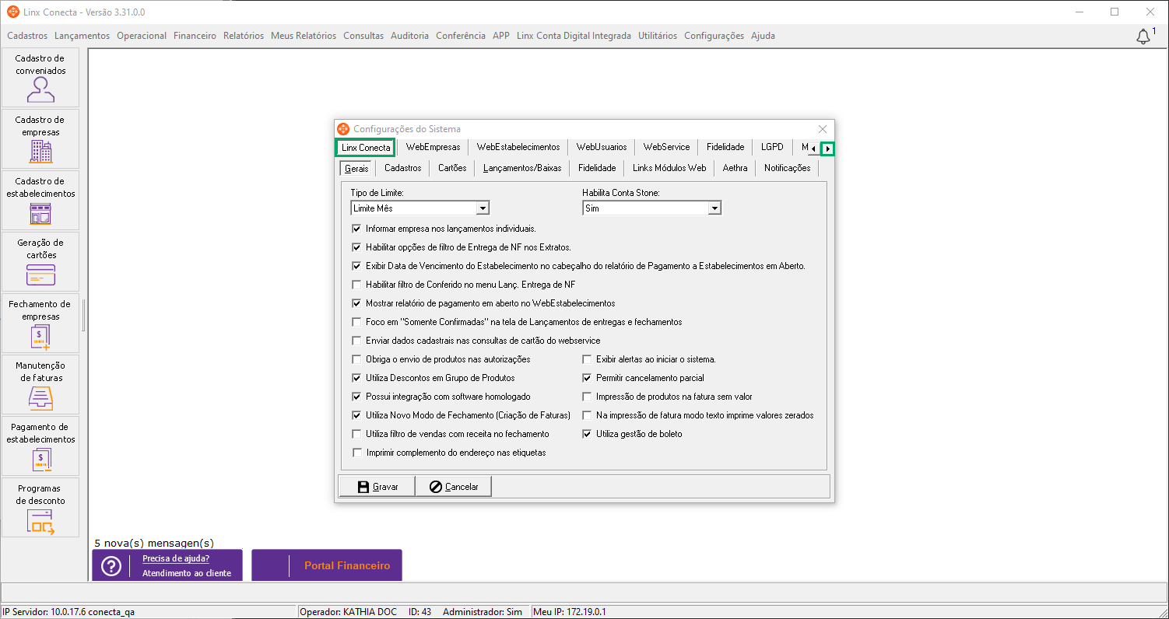Open the Auditoria menu
Image resolution: width=1169 pixels, height=619 pixels.
(409, 36)
